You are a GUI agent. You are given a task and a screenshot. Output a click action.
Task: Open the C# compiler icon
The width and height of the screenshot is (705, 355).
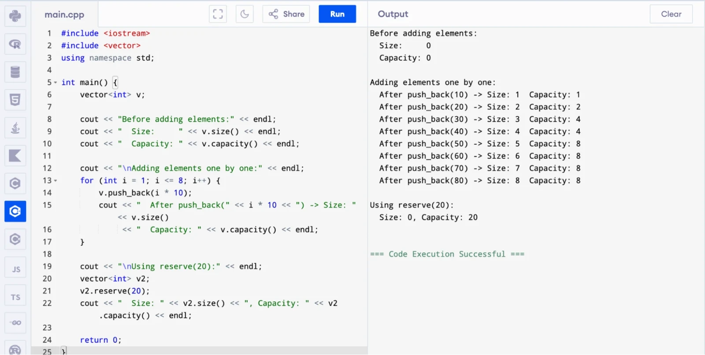[15, 239]
